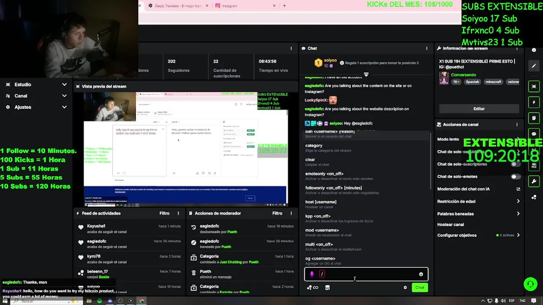The image size is (543, 305).
Task: Click Hostear canal option
Action: tap(451, 225)
